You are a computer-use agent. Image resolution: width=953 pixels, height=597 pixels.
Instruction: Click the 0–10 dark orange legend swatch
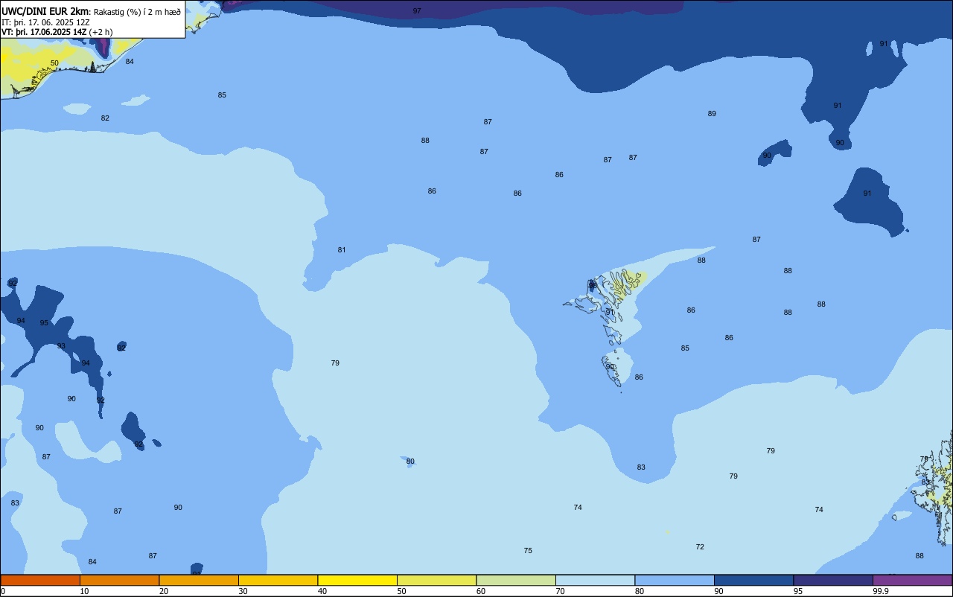pos(40,580)
